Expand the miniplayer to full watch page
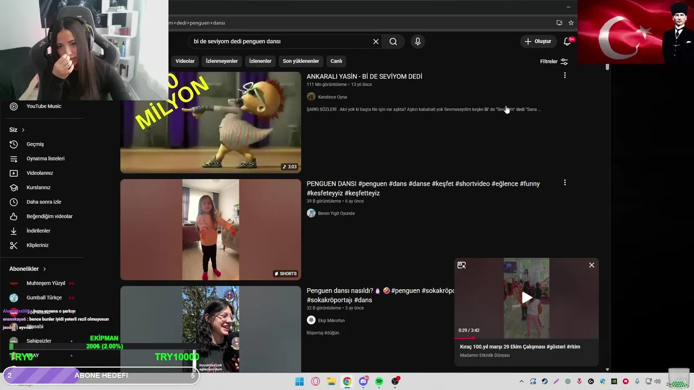 pyautogui.click(x=461, y=265)
